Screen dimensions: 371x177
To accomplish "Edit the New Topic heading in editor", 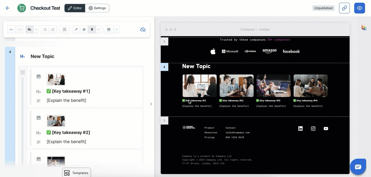I will click(x=43, y=56).
